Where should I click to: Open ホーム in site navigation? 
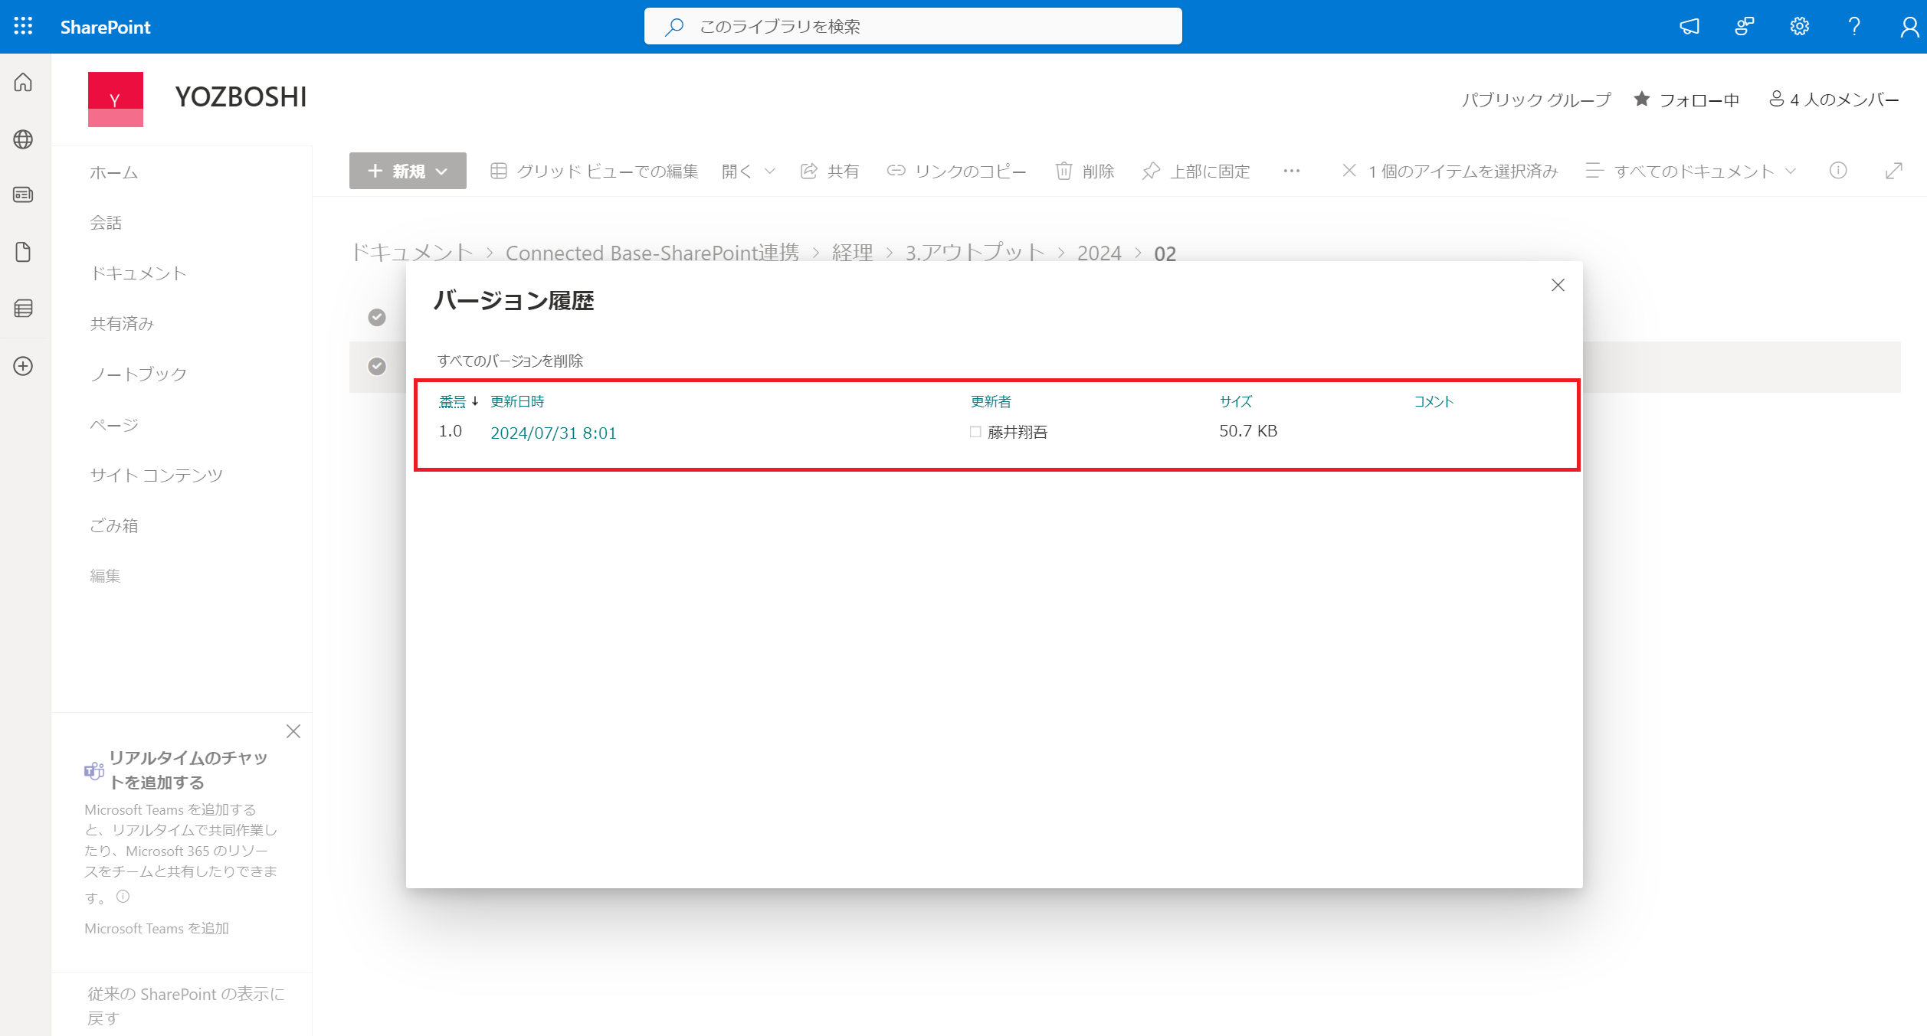[113, 172]
